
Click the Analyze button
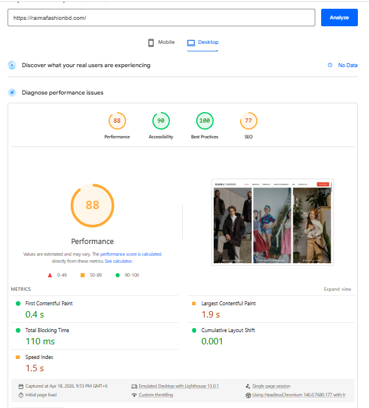click(x=339, y=18)
